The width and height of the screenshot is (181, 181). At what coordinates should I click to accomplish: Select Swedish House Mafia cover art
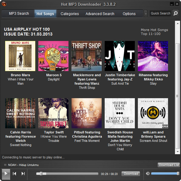click(120, 113)
